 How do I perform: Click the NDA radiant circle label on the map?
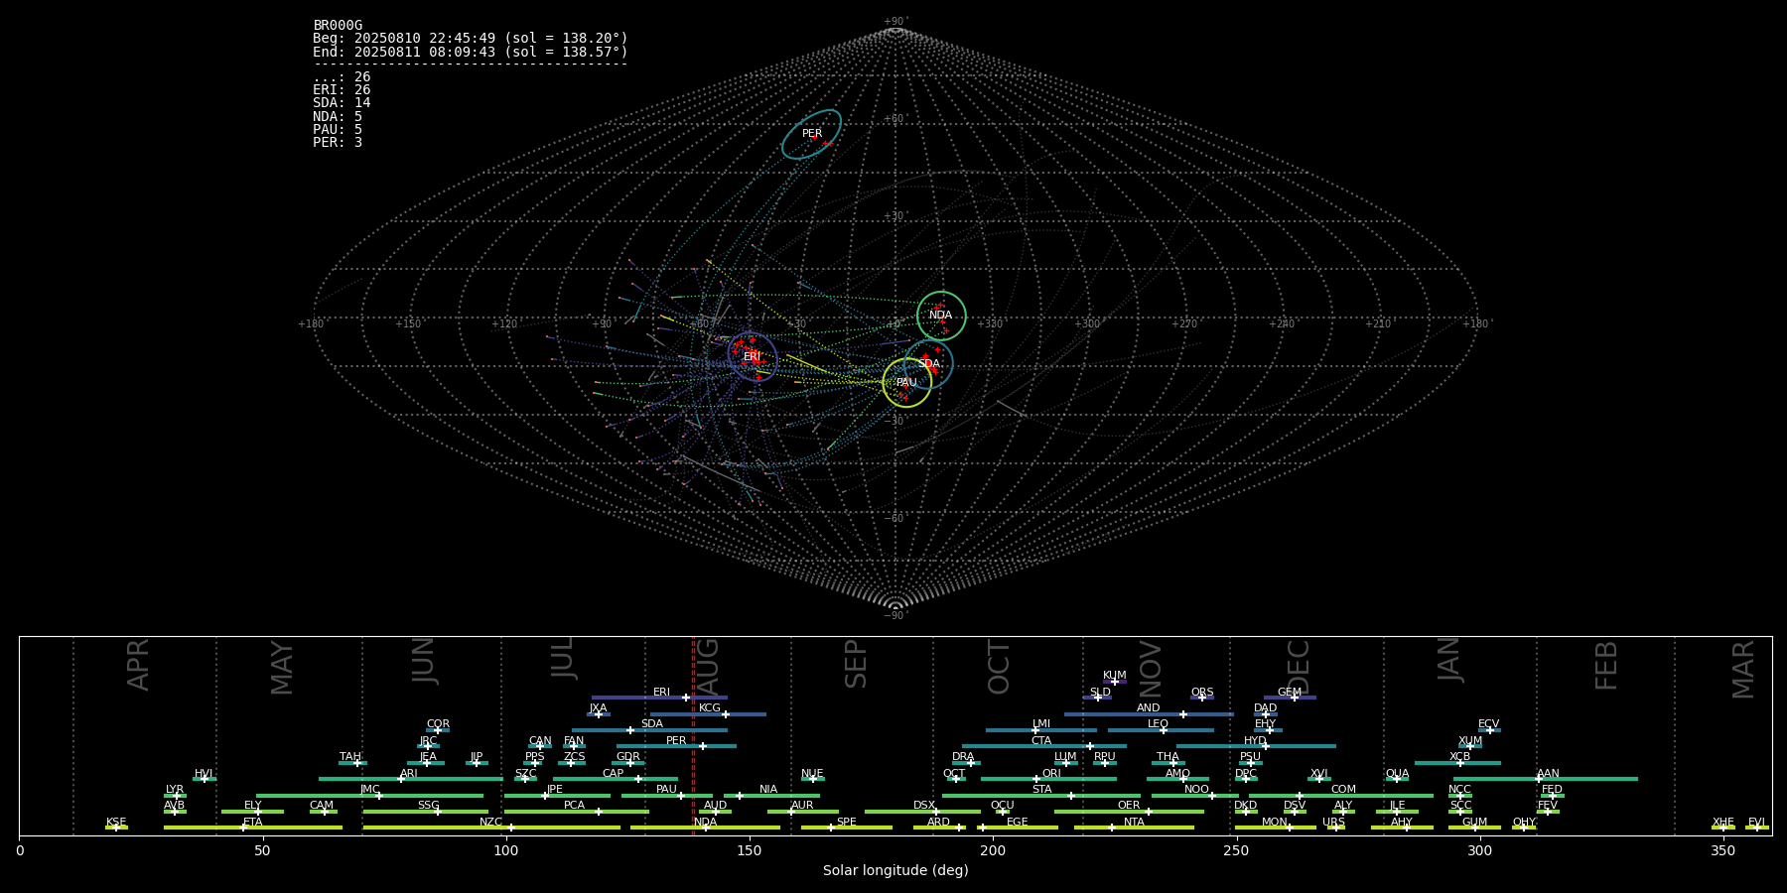pos(940,316)
